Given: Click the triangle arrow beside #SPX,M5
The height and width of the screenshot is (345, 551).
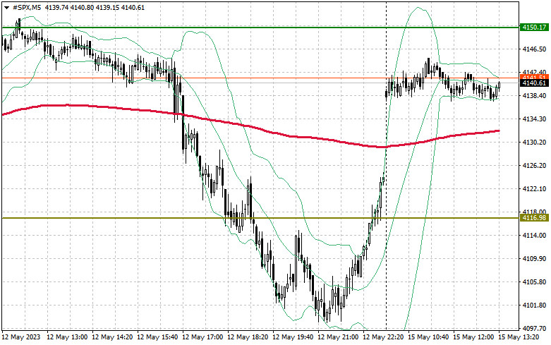Looking at the screenshot, I should [x=6, y=6].
